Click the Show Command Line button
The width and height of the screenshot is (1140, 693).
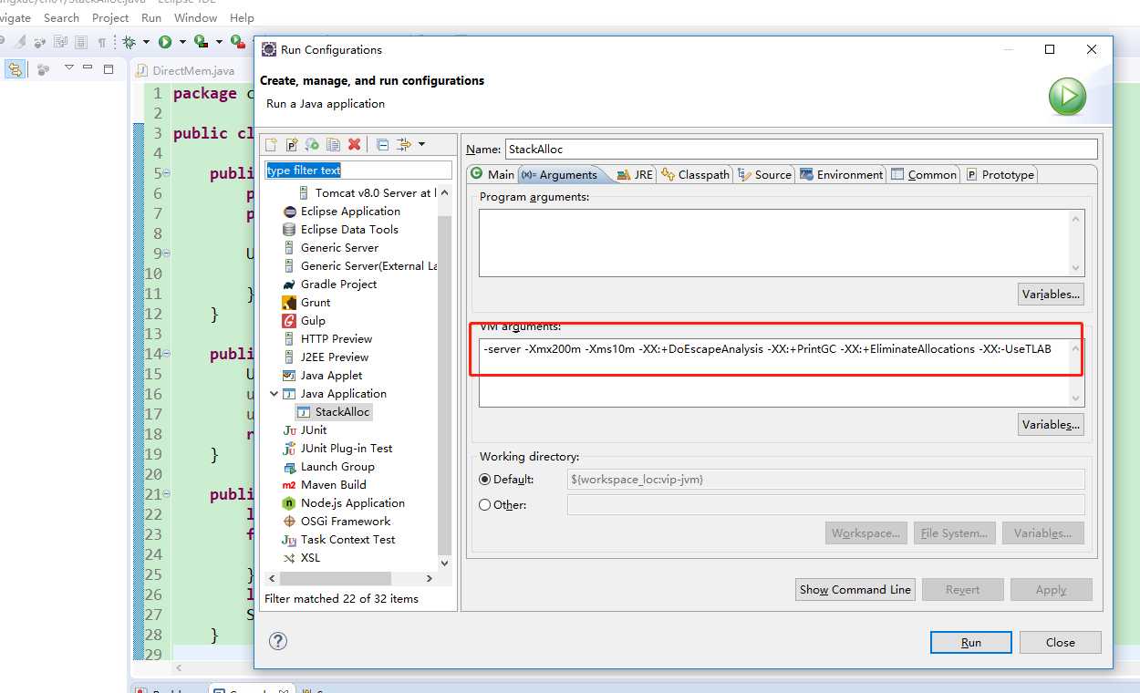855,589
